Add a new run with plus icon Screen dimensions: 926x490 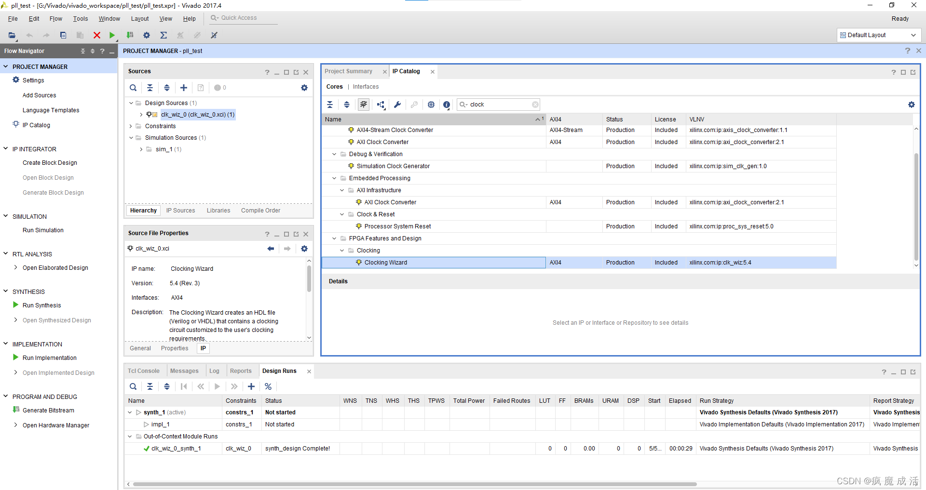(x=251, y=386)
